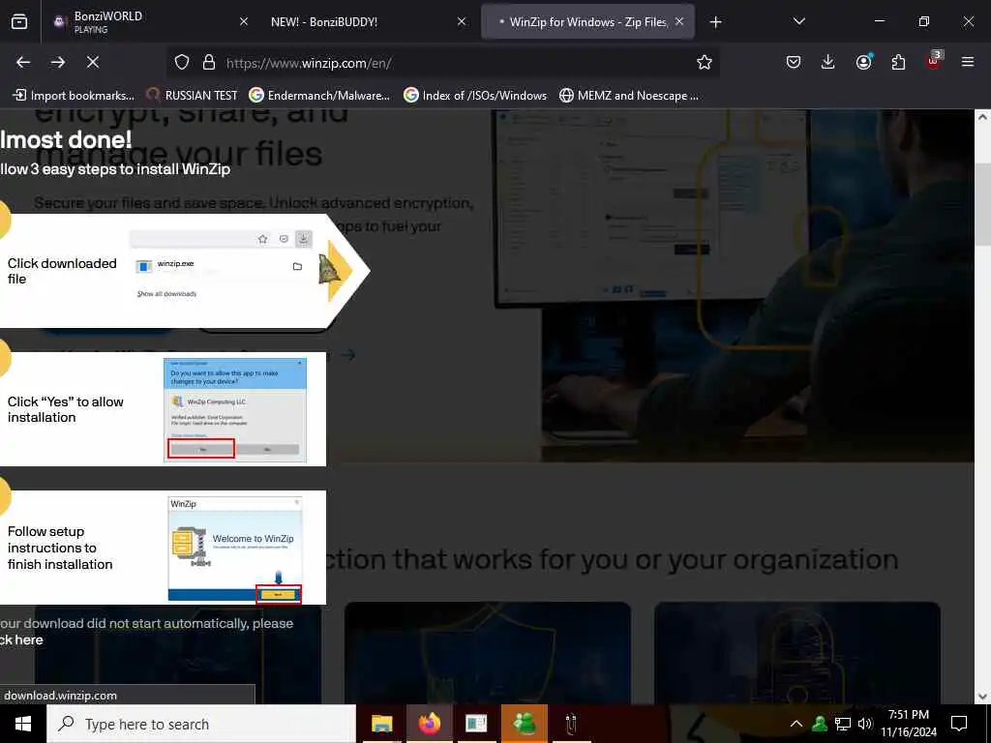The image size is (991, 743).
Task: Open MEMZ and Noescape bookmark
Action: 629,96
